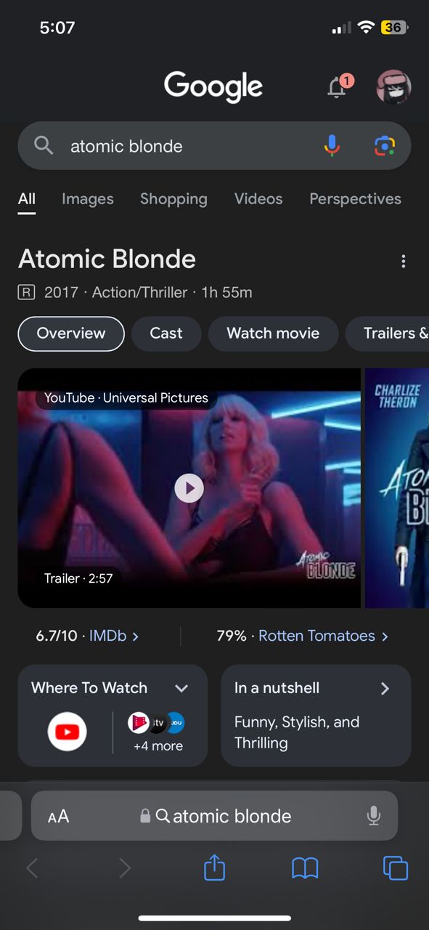This screenshot has width=429, height=930.
Task: Switch to the Images tab
Action: click(88, 199)
